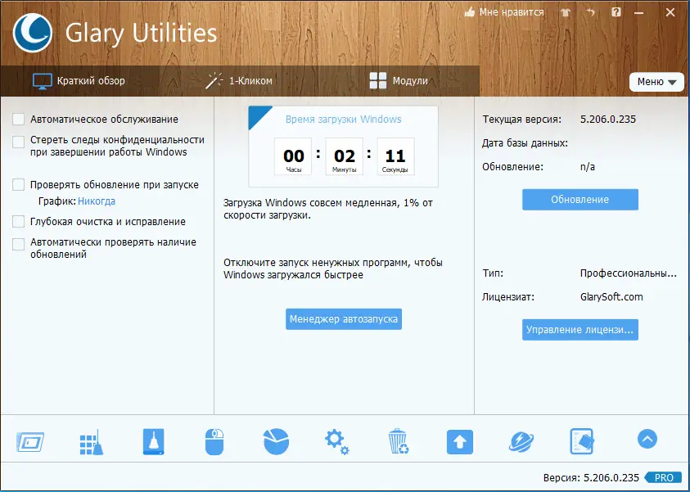Toggle Глубокая очистка и исправление checkbox

click(19, 221)
